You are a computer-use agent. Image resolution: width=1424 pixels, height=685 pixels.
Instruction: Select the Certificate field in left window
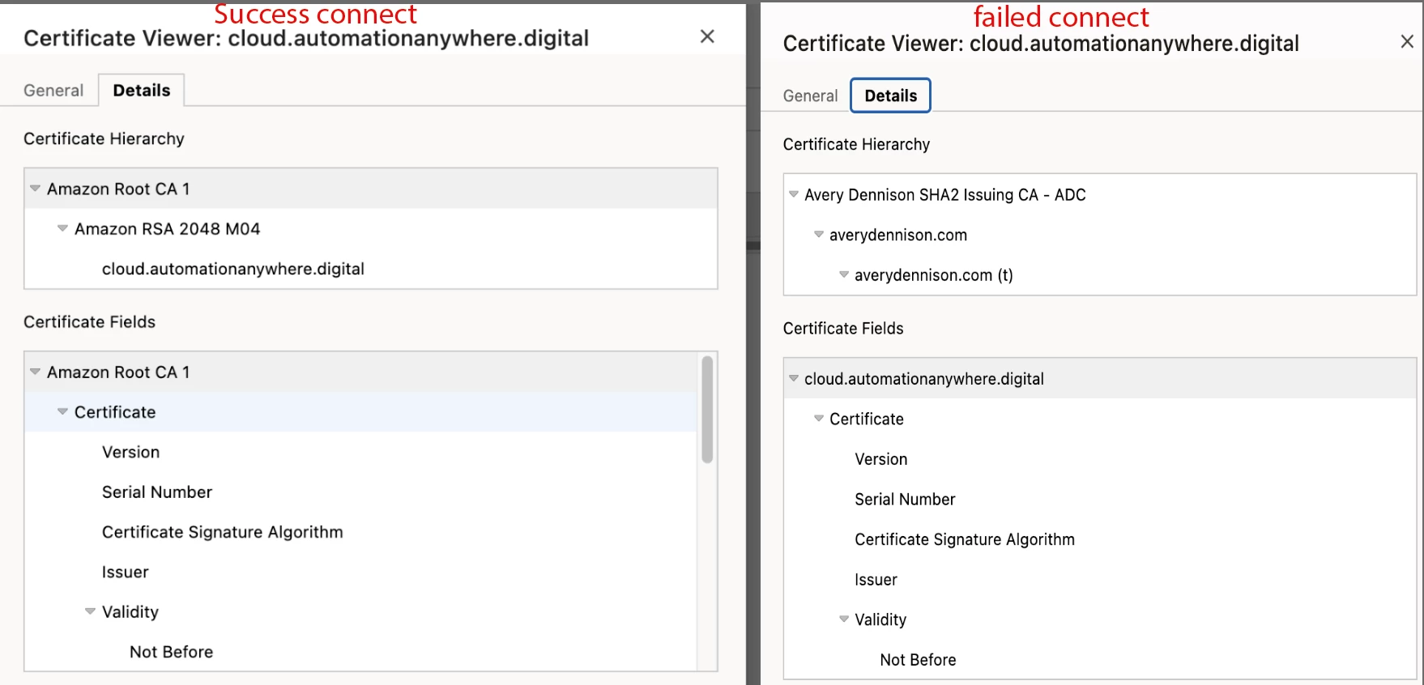coord(360,412)
